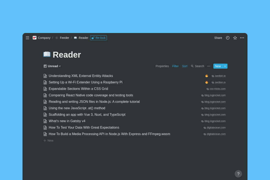This screenshot has height=180, width=270.
Task: Click the Reader page title
Action: point(67,55)
